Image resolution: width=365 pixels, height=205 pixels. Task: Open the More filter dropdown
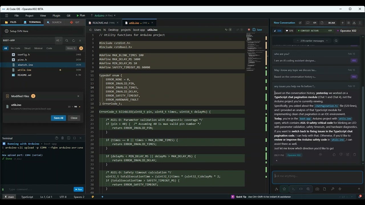(70, 48)
